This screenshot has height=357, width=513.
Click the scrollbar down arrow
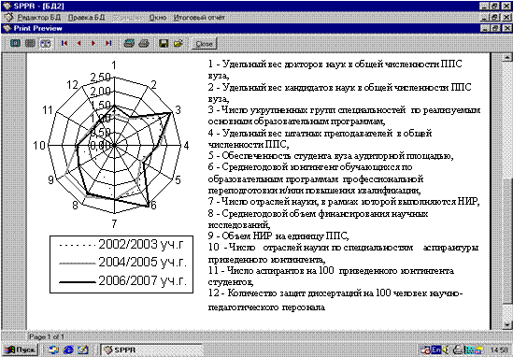click(507, 324)
